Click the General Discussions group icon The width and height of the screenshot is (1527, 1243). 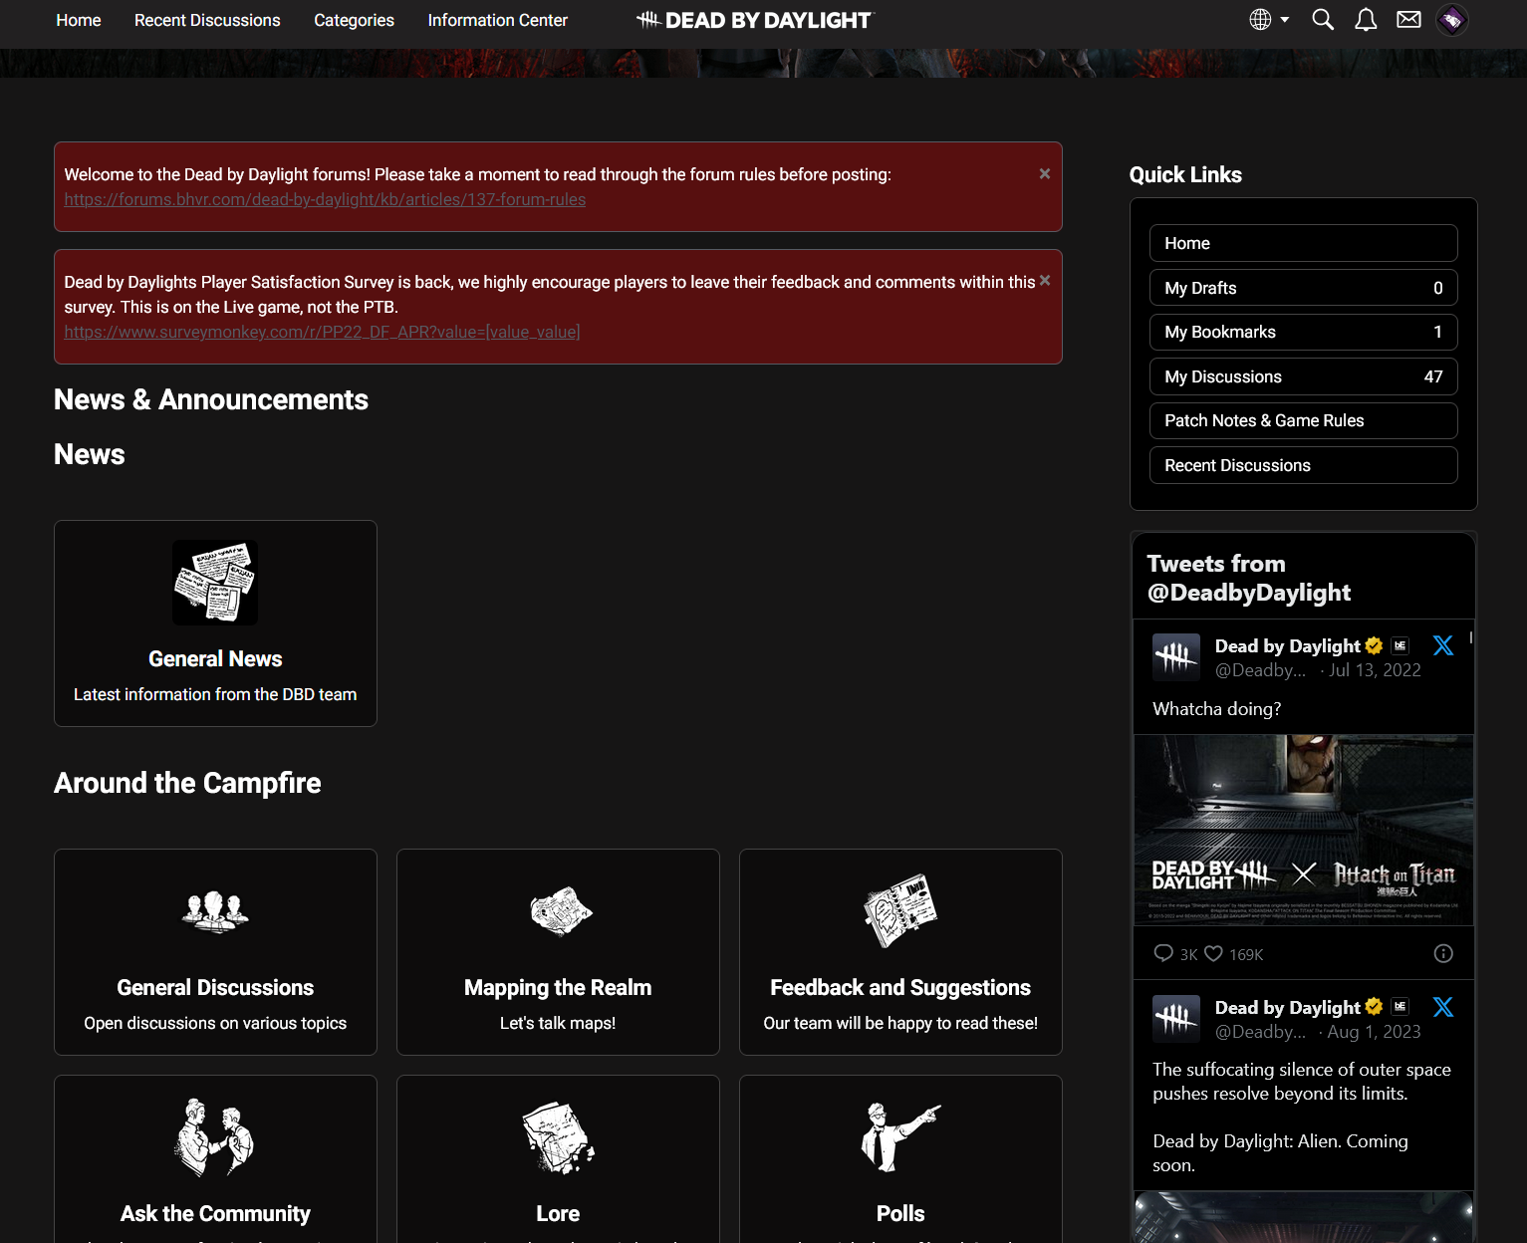tap(215, 911)
